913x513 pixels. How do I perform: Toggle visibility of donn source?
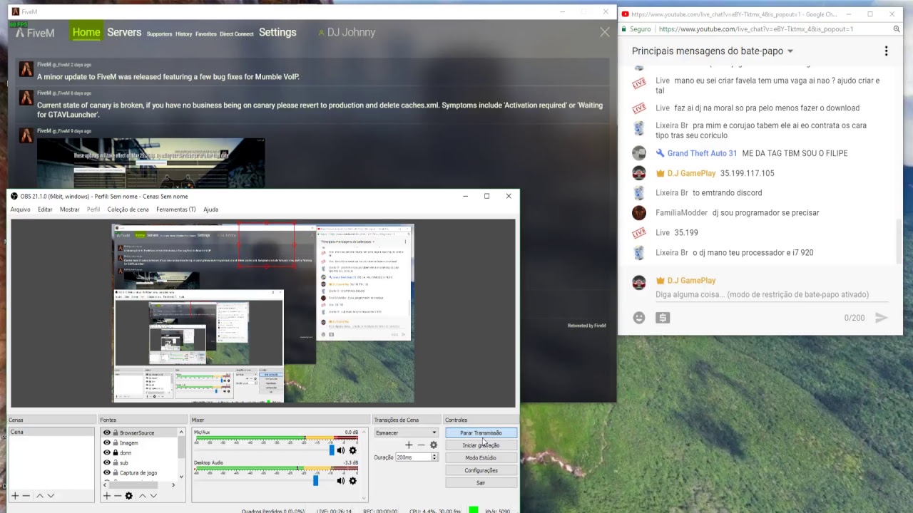pos(107,452)
